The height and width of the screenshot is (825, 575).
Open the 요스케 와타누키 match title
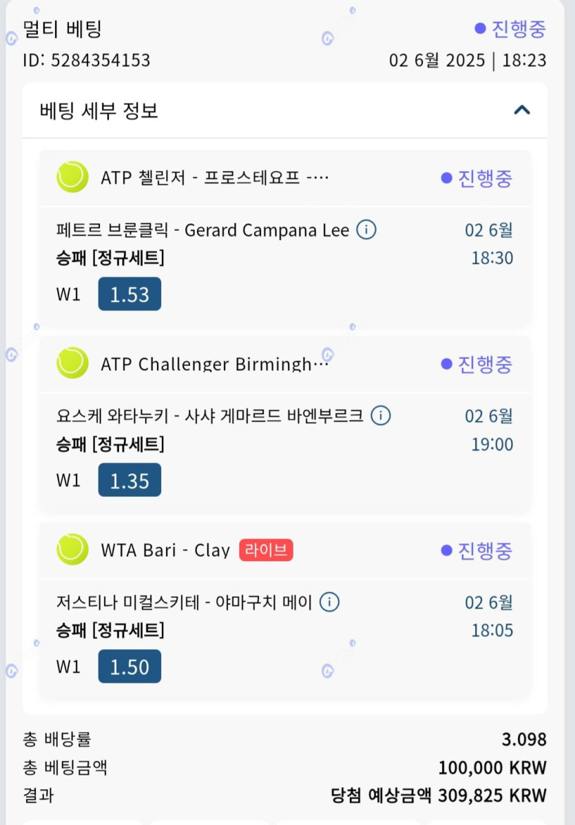210,416
